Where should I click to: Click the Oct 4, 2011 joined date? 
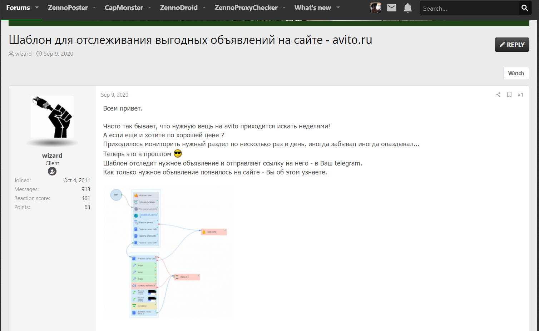[x=76, y=180]
